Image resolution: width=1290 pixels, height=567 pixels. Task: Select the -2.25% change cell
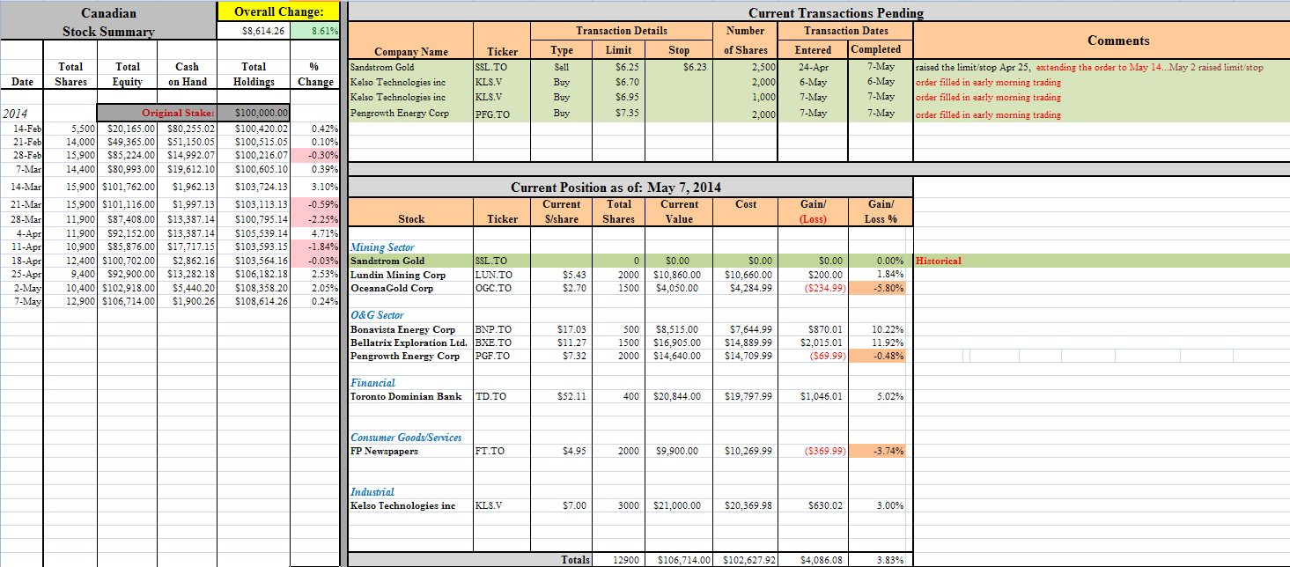[x=315, y=219]
